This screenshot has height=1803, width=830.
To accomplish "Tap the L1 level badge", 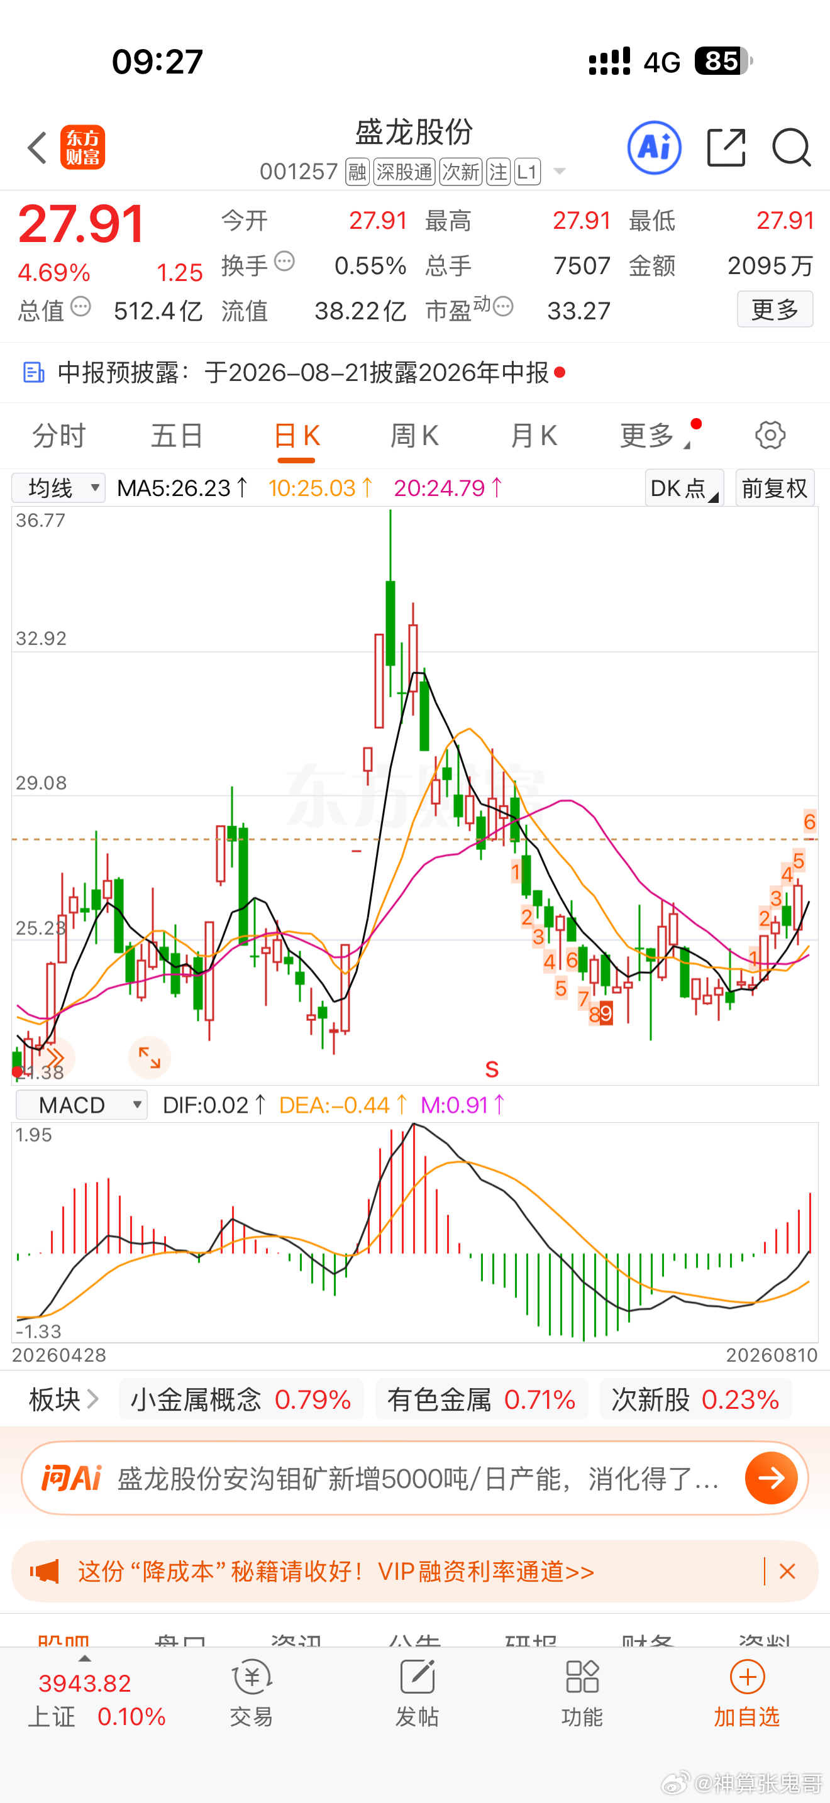I will 527,172.
